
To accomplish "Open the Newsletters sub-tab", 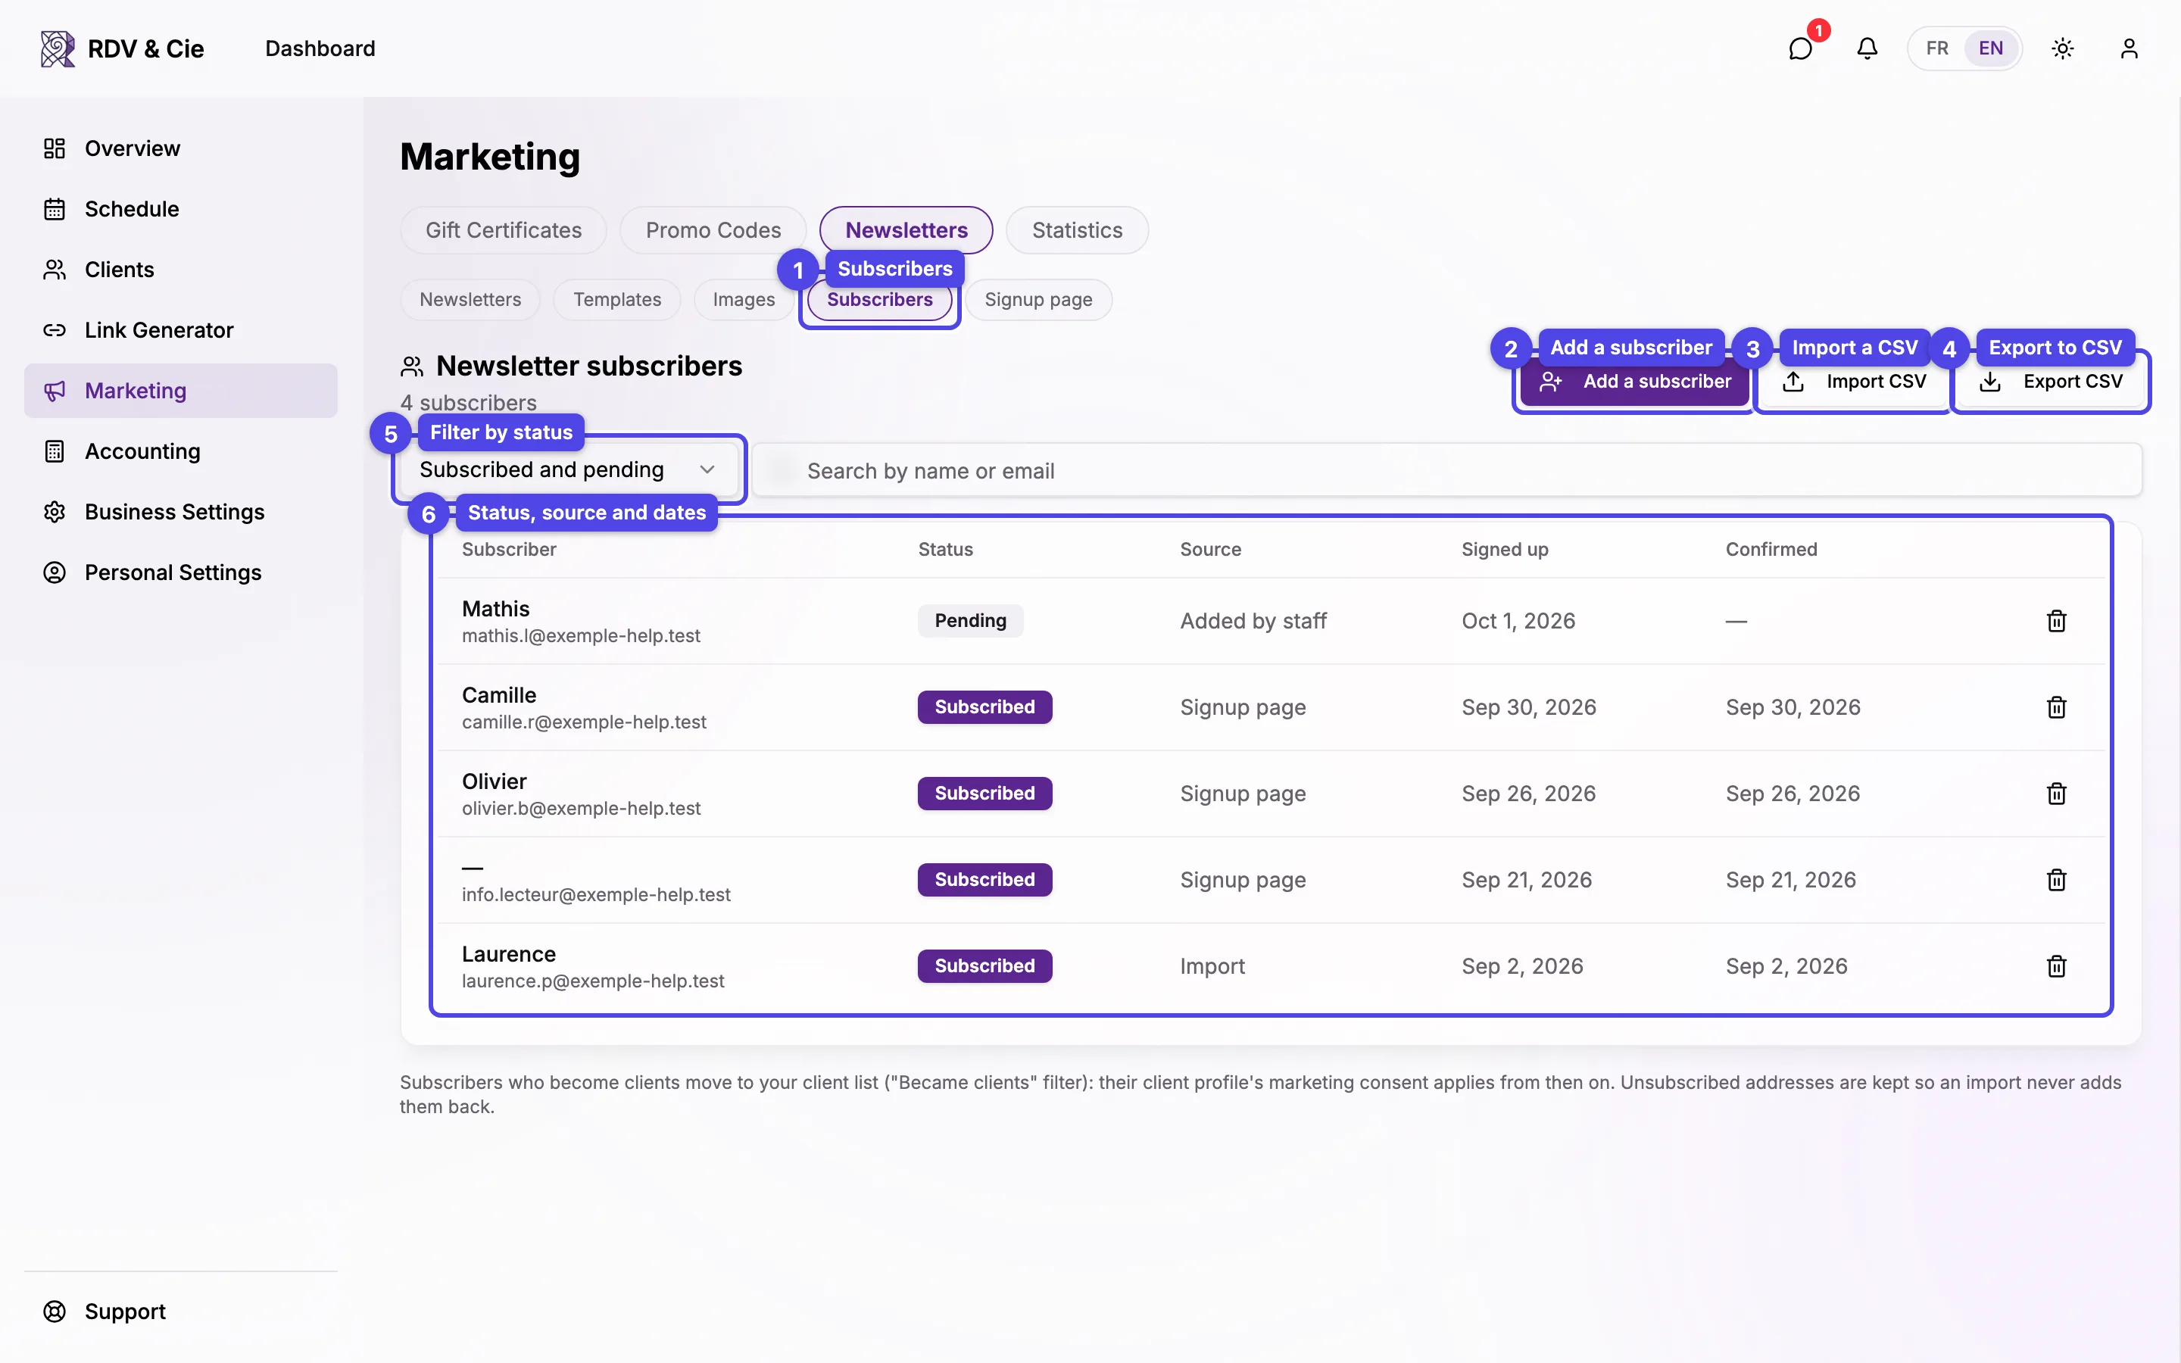I will [470, 299].
